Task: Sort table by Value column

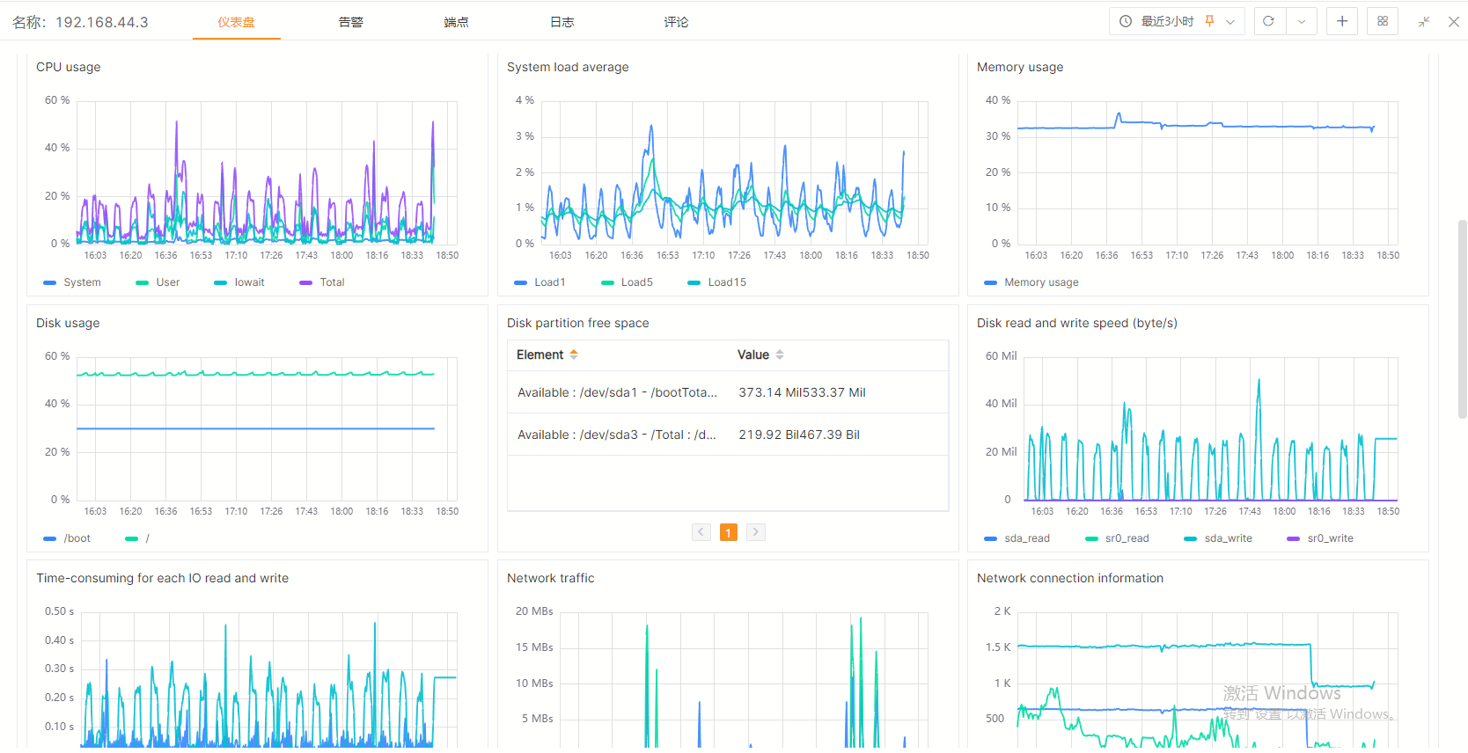Action: (x=780, y=355)
